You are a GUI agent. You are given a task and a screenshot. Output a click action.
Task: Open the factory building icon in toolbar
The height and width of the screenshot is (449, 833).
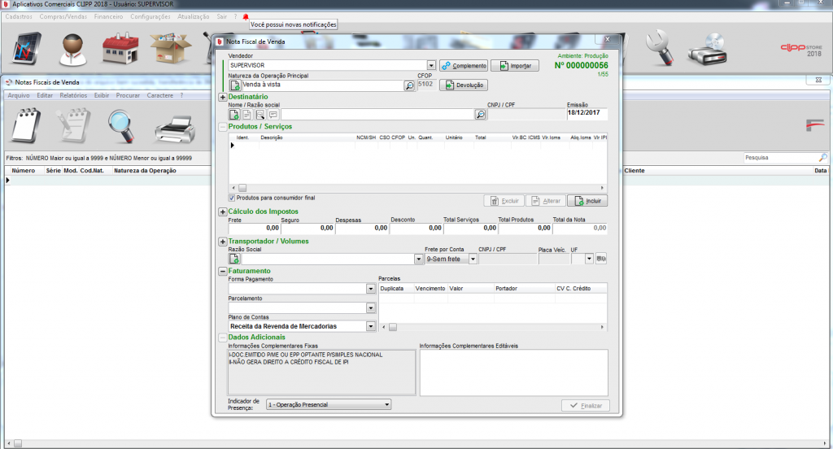tap(120, 49)
